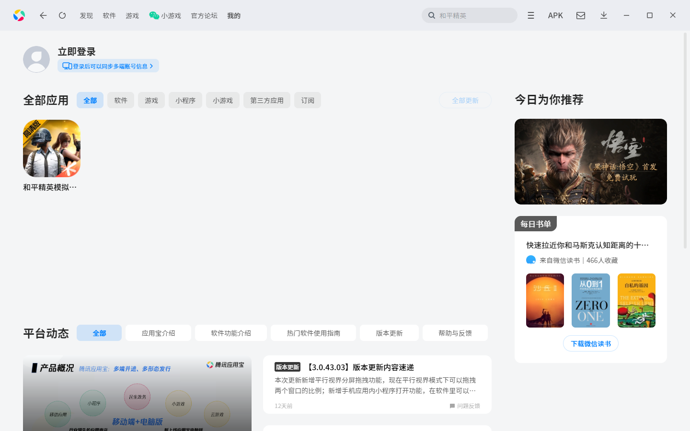This screenshot has height=431, width=690.
Task: Open the 游戏 top navigation tab
Action: coord(132,15)
